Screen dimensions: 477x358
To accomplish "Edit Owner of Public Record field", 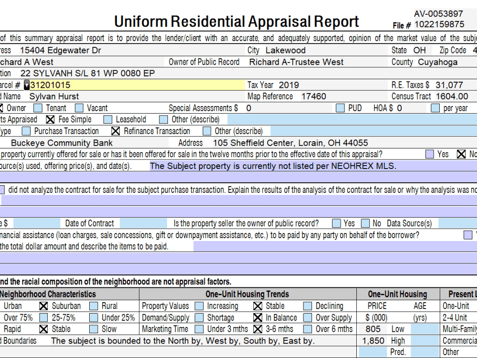I will pos(318,62).
